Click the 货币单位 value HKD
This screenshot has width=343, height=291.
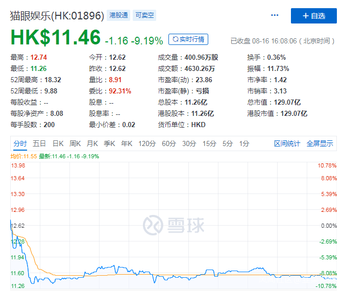point(199,125)
